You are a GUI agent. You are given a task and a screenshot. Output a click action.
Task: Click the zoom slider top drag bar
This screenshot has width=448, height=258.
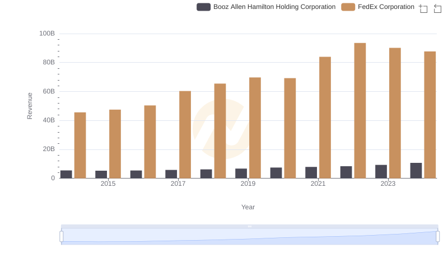point(249,226)
